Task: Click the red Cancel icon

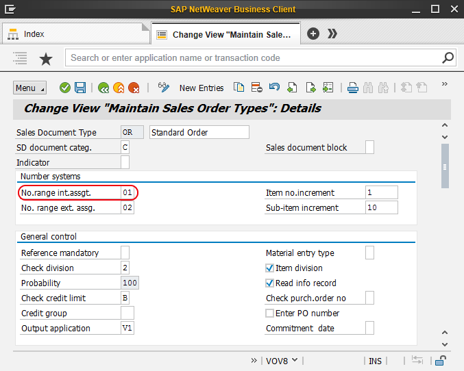Action: click(x=134, y=88)
